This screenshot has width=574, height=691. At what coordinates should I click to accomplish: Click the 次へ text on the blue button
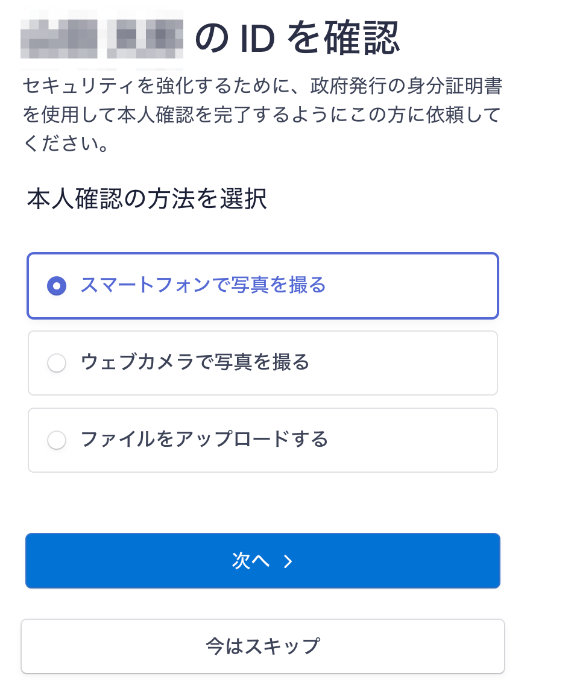250,561
